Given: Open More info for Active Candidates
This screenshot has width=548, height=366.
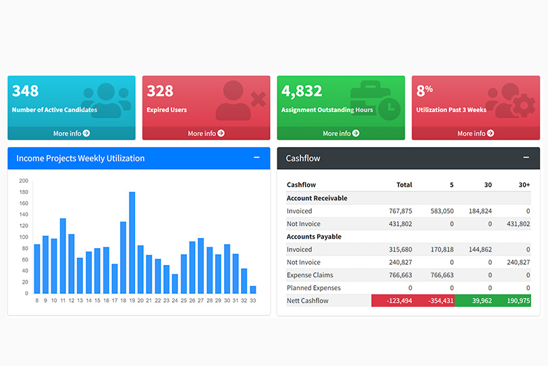Looking at the screenshot, I should 71,133.
